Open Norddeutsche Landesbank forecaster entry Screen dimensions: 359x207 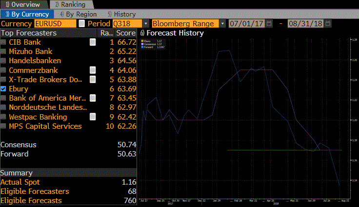(x=48, y=107)
